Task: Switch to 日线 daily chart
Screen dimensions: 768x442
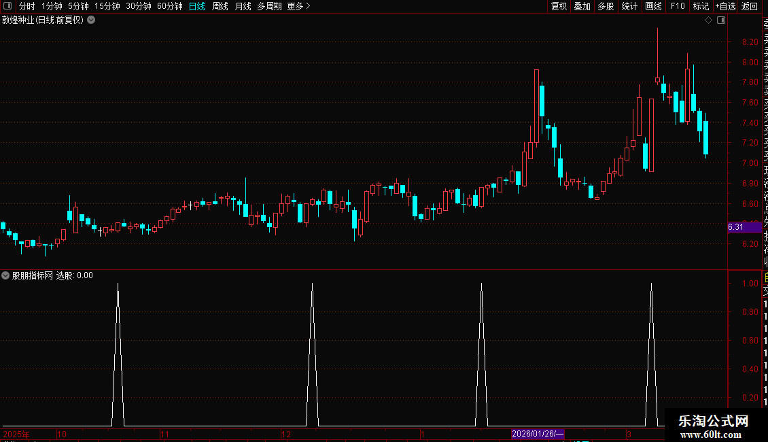Action: pyautogui.click(x=197, y=6)
